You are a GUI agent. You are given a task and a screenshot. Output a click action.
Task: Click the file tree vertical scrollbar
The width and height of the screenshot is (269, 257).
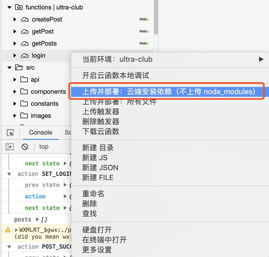156,17
